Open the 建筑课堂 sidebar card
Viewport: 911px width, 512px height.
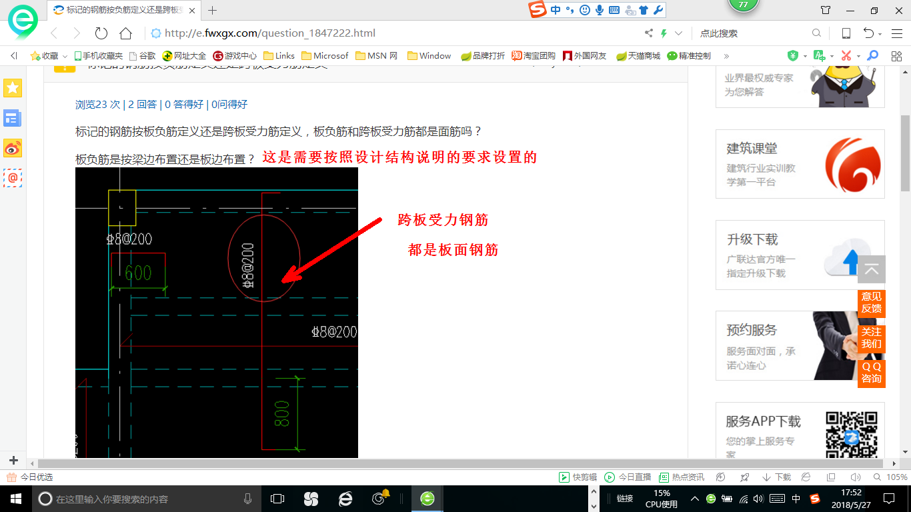point(800,164)
